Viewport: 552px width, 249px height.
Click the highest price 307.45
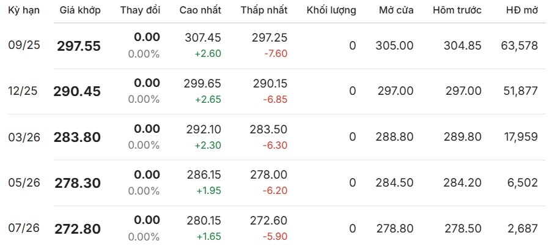203,38
